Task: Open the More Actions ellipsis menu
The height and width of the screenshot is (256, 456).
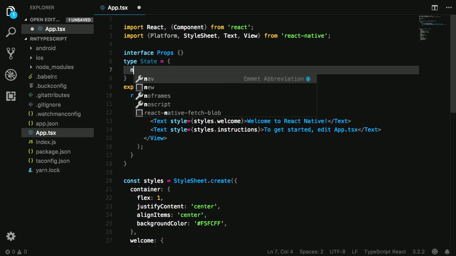Action: click(449, 7)
